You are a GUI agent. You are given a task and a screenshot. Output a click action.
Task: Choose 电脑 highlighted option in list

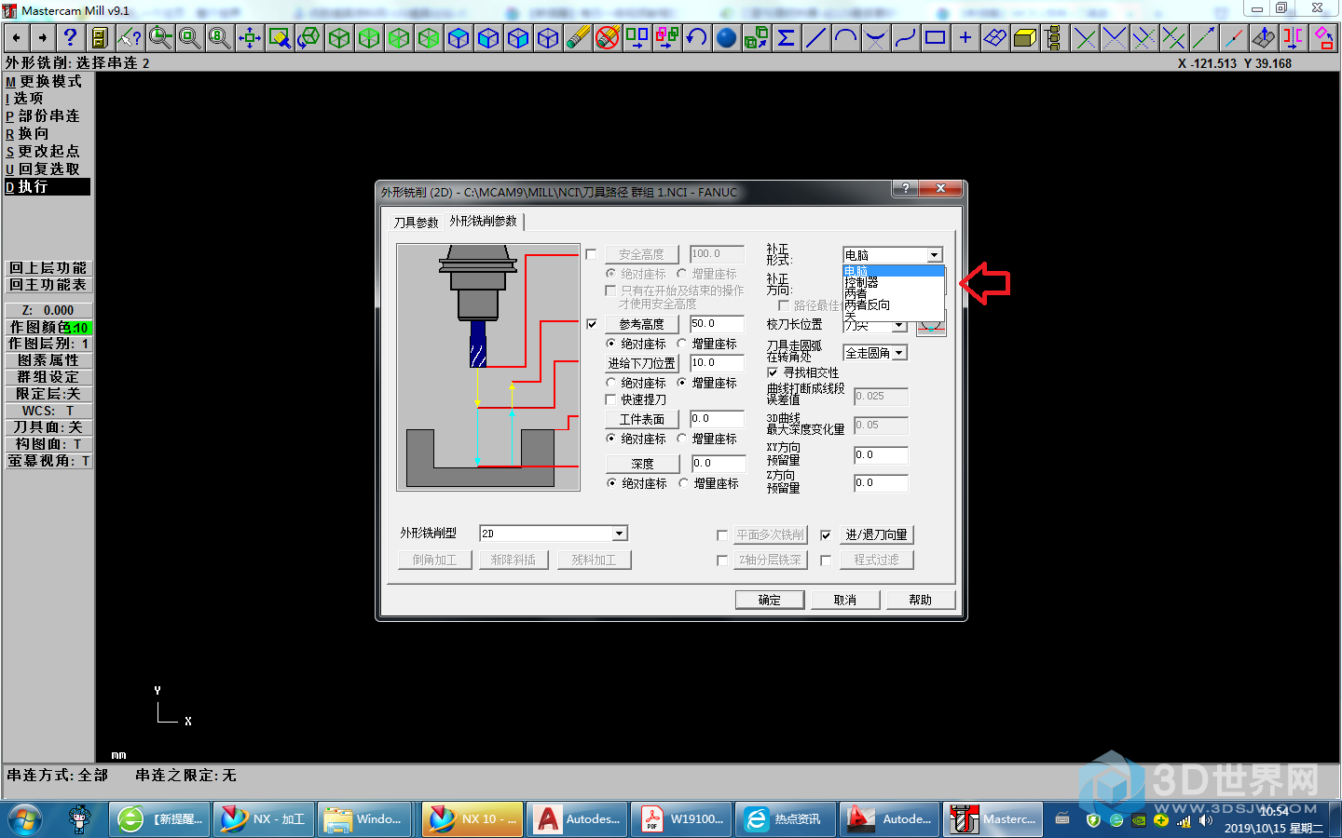click(x=893, y=271)
